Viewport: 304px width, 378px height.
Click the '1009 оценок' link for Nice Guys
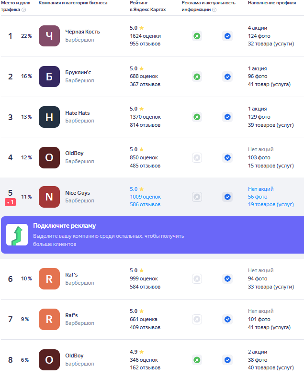click(145, 197)
